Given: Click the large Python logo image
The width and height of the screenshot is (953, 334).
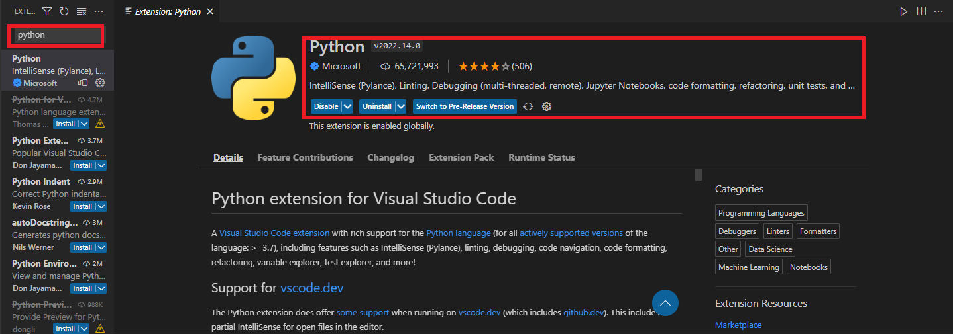Looking at the screenshot, I should 252,78.
